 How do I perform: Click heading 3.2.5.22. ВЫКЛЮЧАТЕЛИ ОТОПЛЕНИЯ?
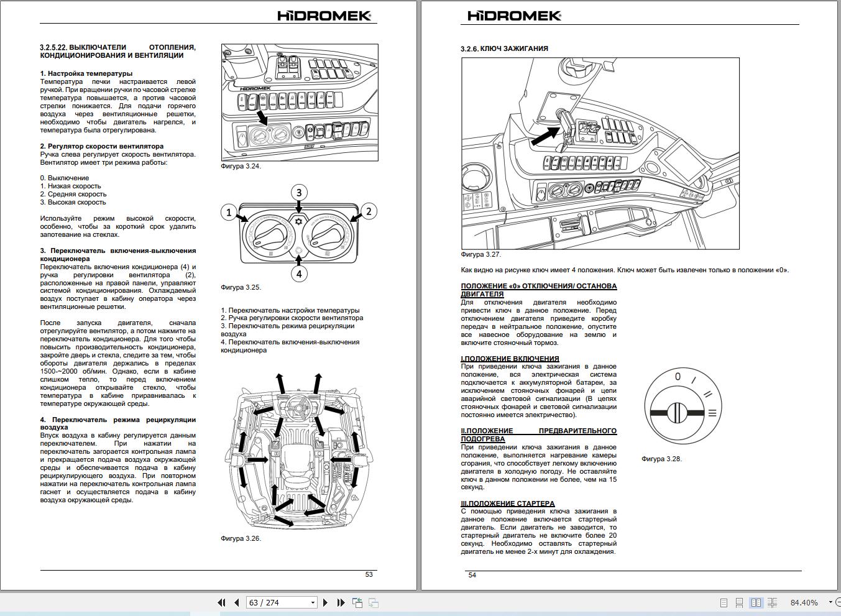tap(118, 51)
